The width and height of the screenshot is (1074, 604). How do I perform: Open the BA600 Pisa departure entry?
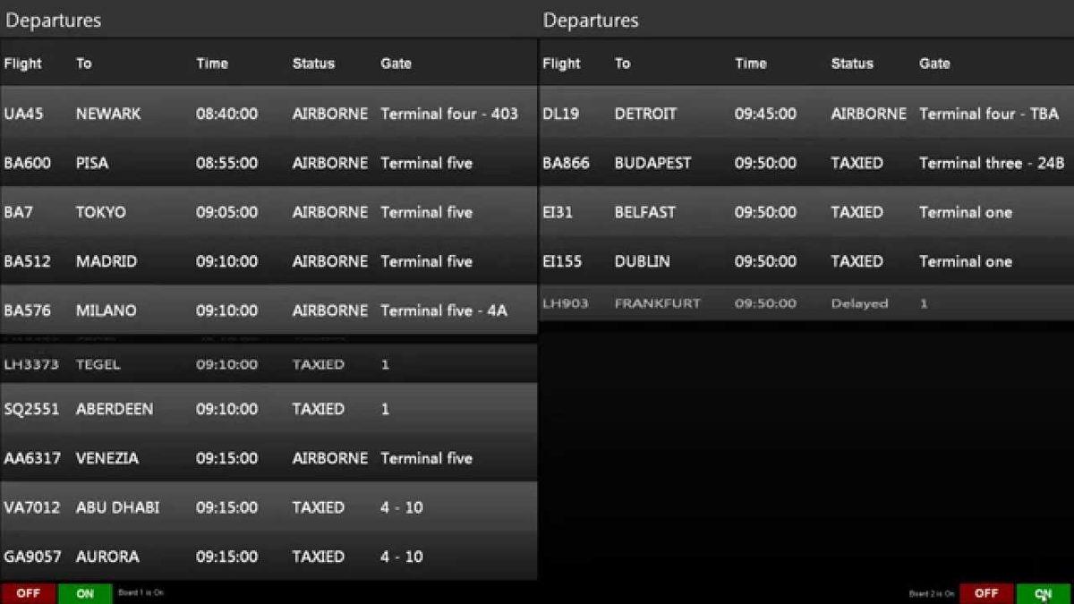click(268, 163)
